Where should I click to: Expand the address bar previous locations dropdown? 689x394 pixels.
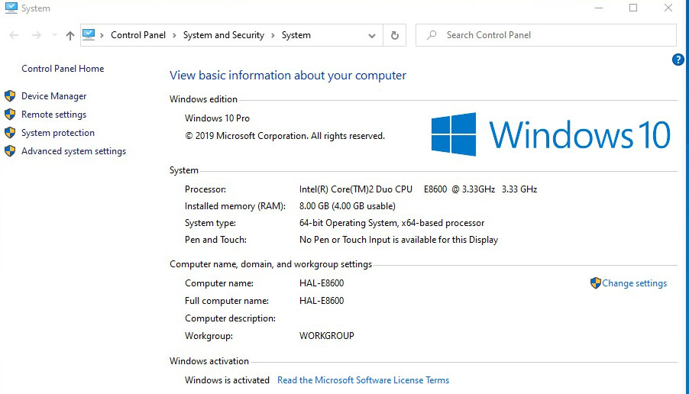tap(372, 35)
